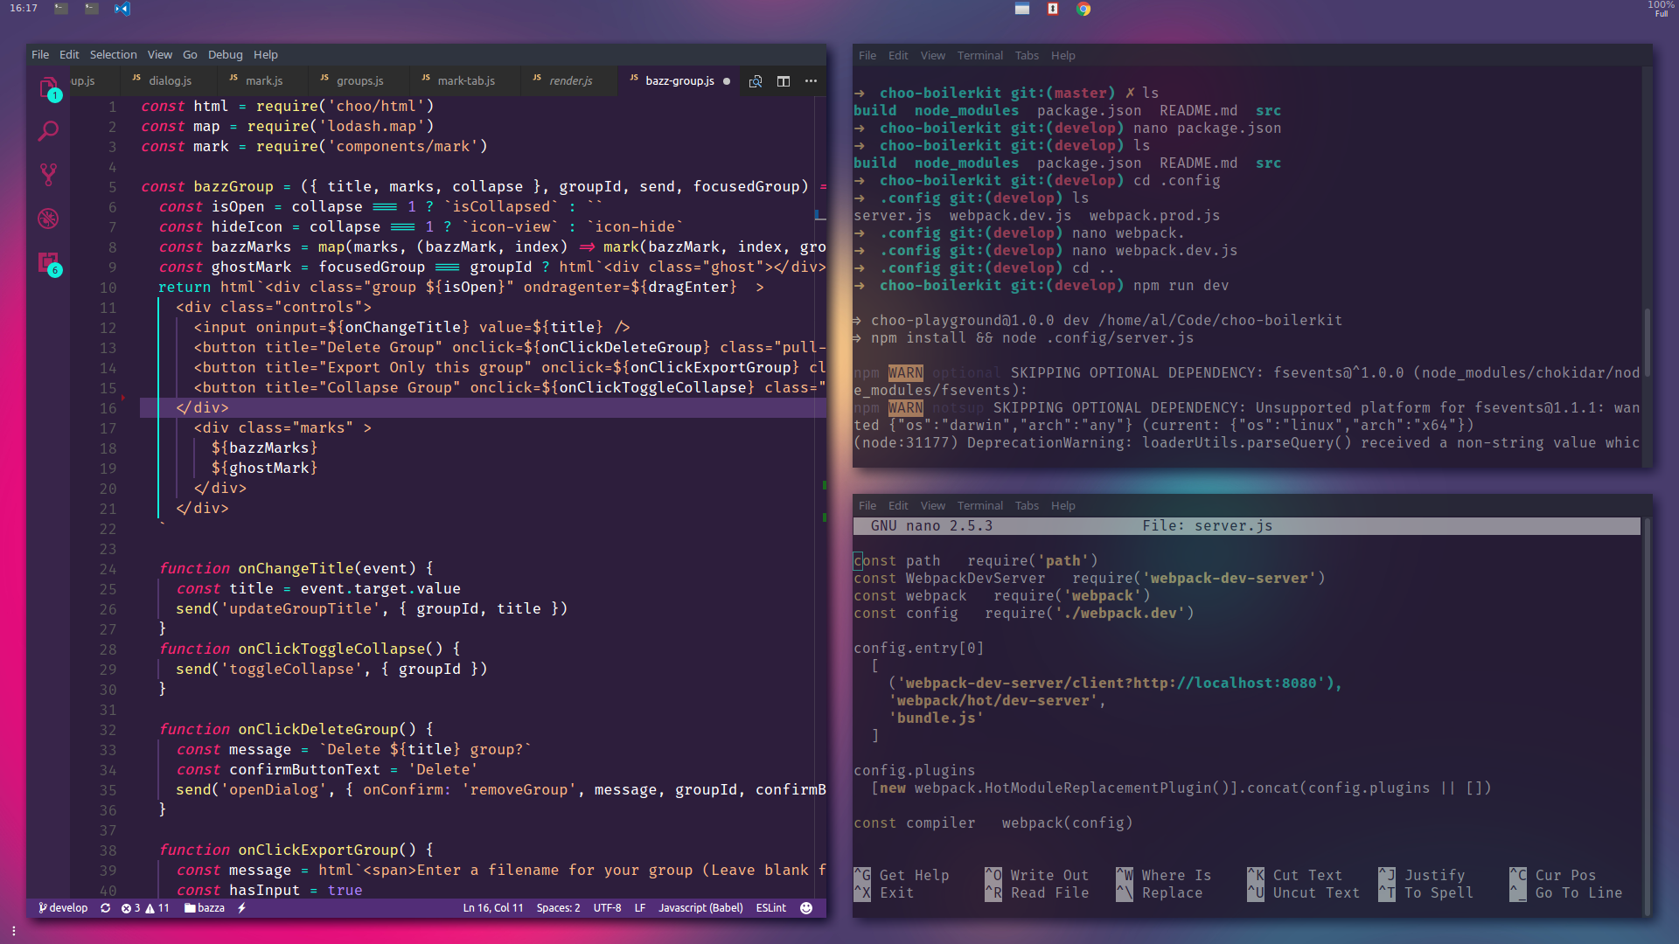Open the Source Control view
The width and height of the screenshot is (1679, 944).
coord(49,175)
